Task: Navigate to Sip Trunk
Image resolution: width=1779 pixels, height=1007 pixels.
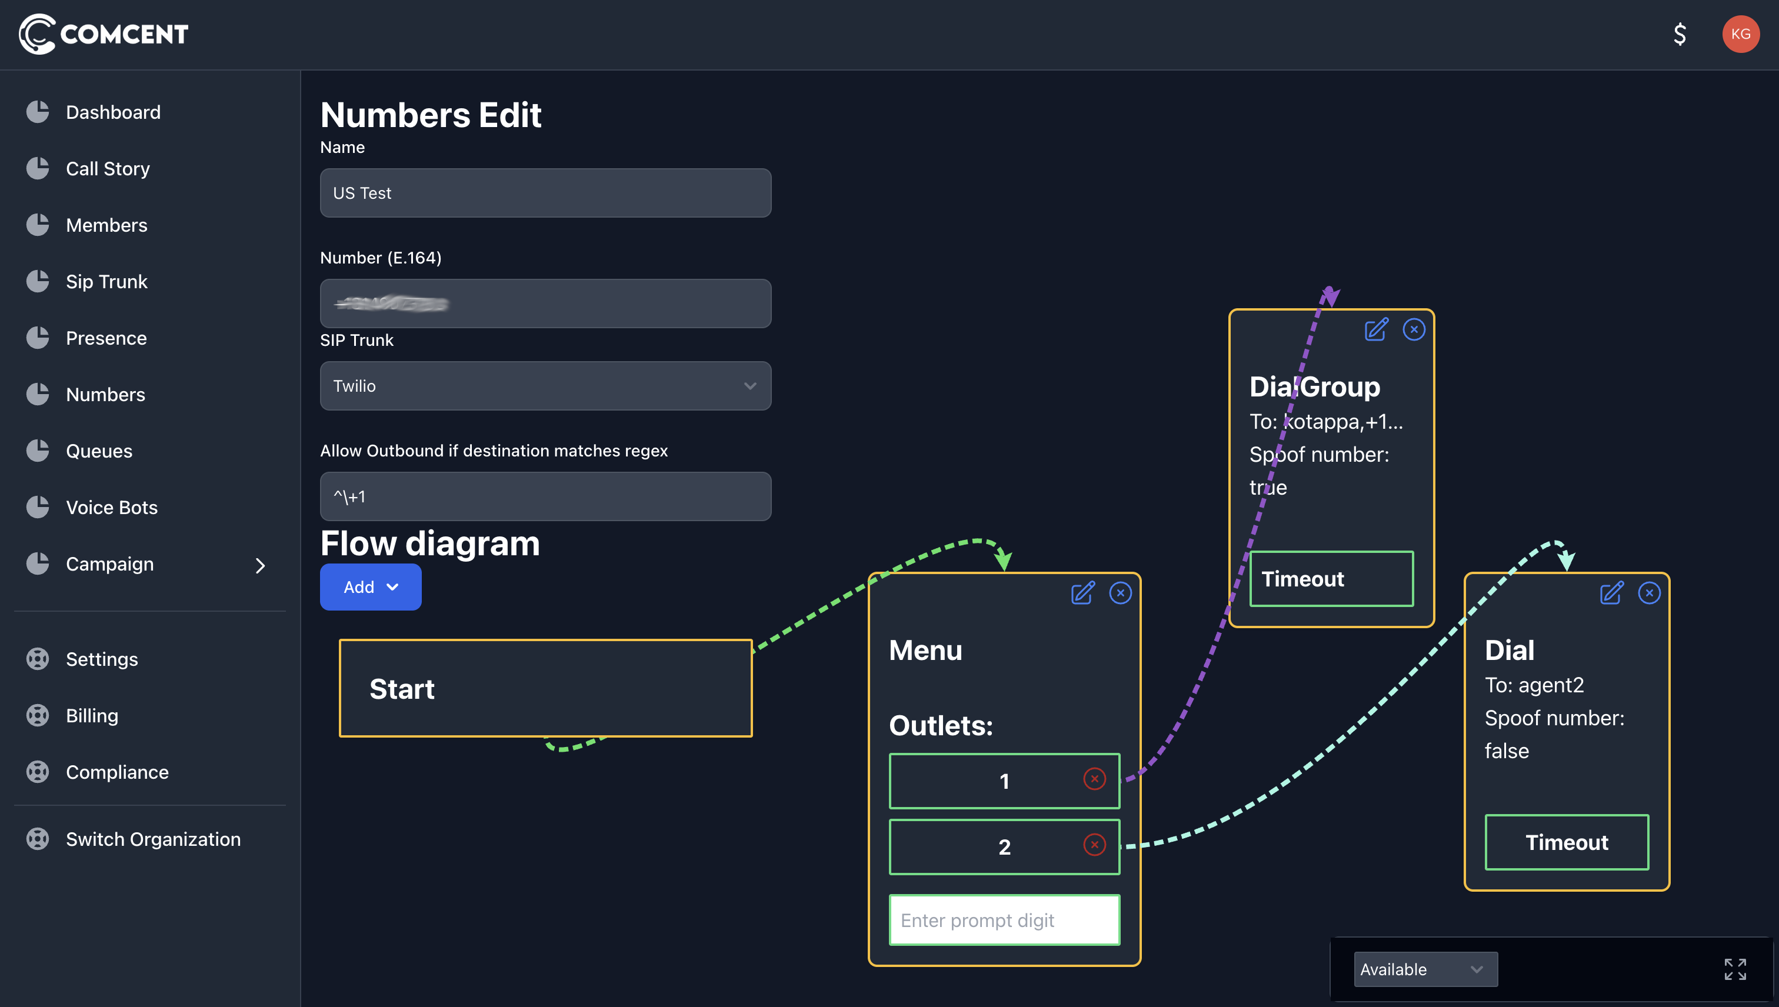Action: pyautogui.click(x=106, y=282)
